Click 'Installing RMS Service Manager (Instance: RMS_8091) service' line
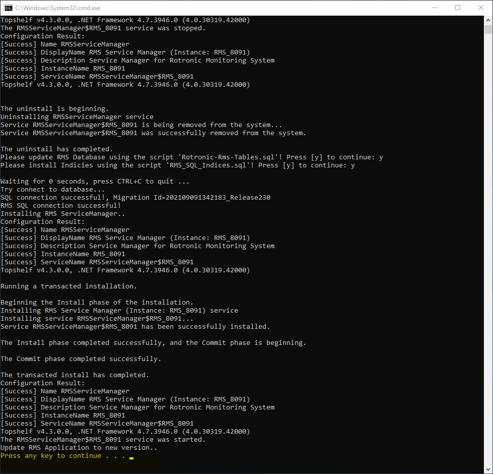493x474 pixels. pyautogui.click(x=119, y=311)
